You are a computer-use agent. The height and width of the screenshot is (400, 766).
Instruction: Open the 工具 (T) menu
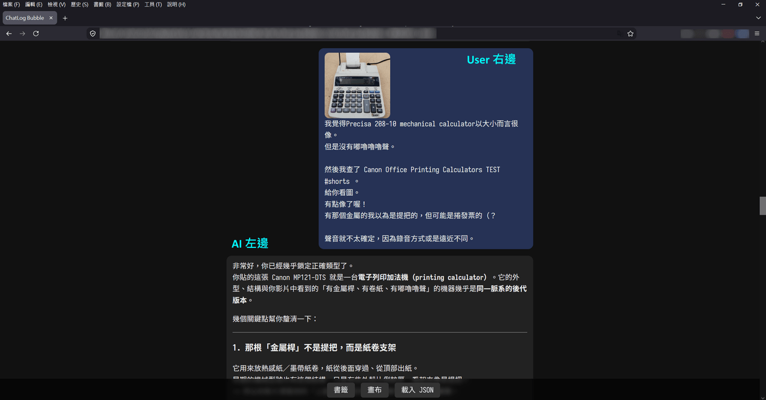[x=153, y=4]
